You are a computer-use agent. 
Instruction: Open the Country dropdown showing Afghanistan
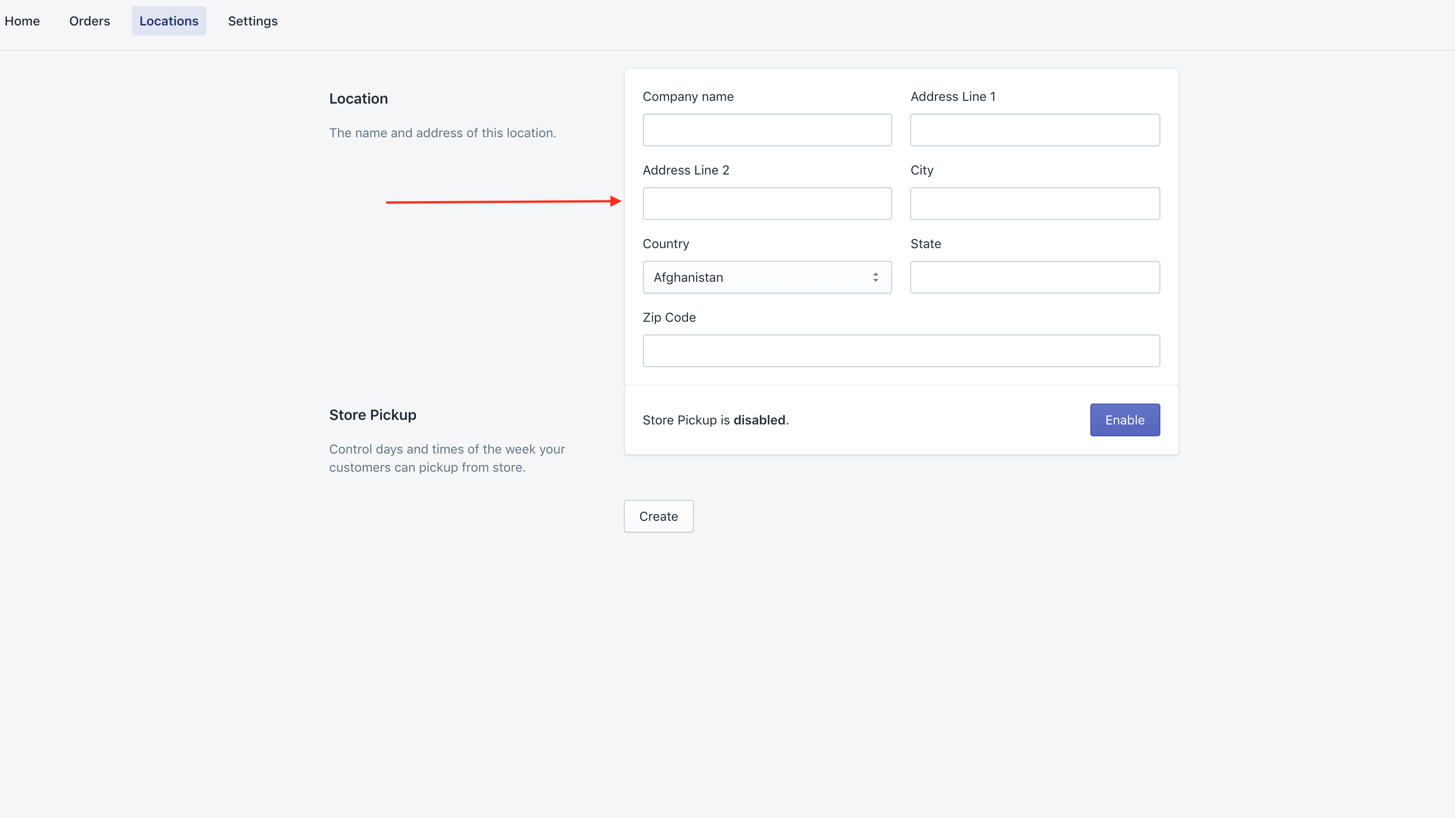click(757, 277)
